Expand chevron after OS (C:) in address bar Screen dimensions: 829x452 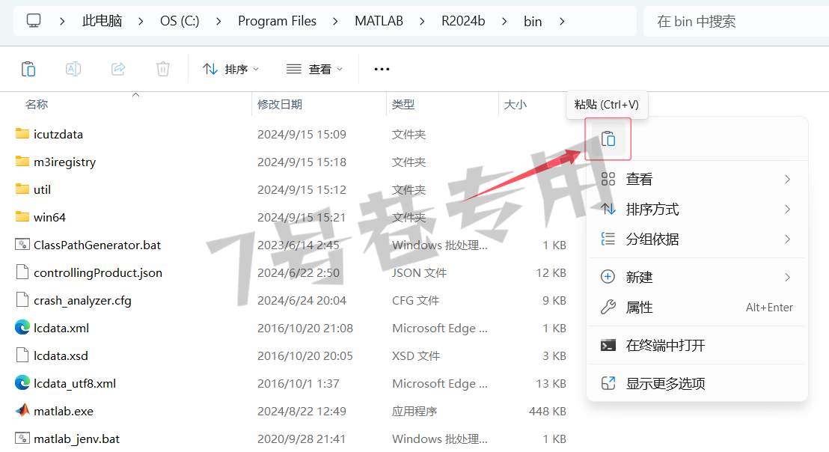[x=218, y=21]
